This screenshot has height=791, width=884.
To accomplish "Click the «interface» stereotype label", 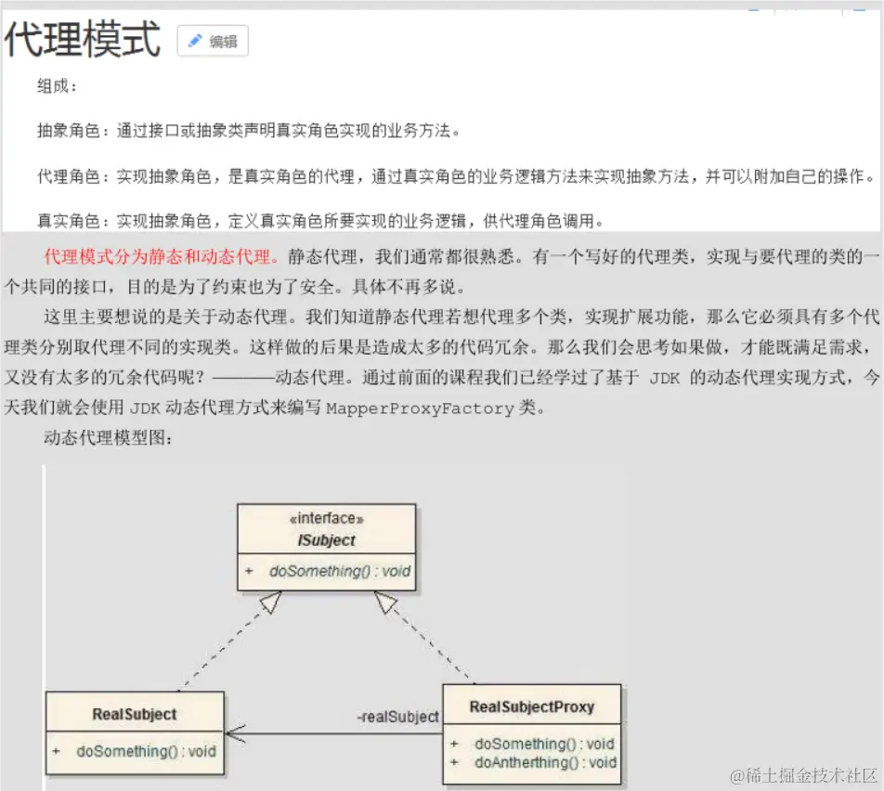I will pos(327,518).
